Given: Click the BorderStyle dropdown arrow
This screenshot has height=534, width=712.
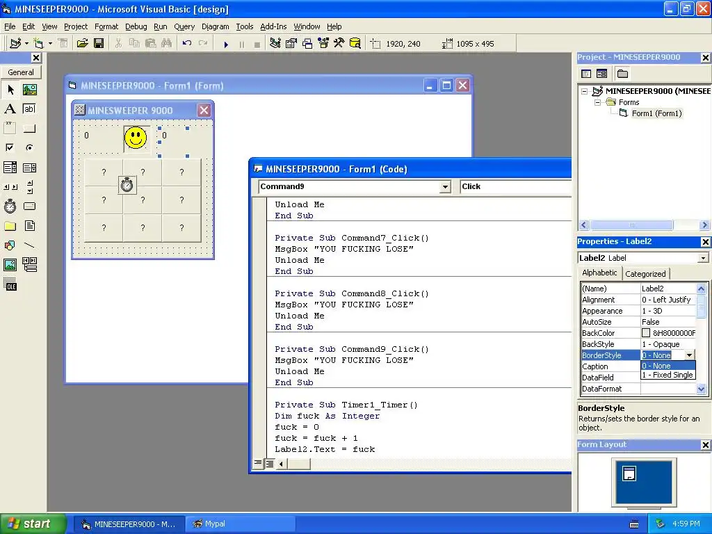Looking at the screenshot, I should 689,355.
